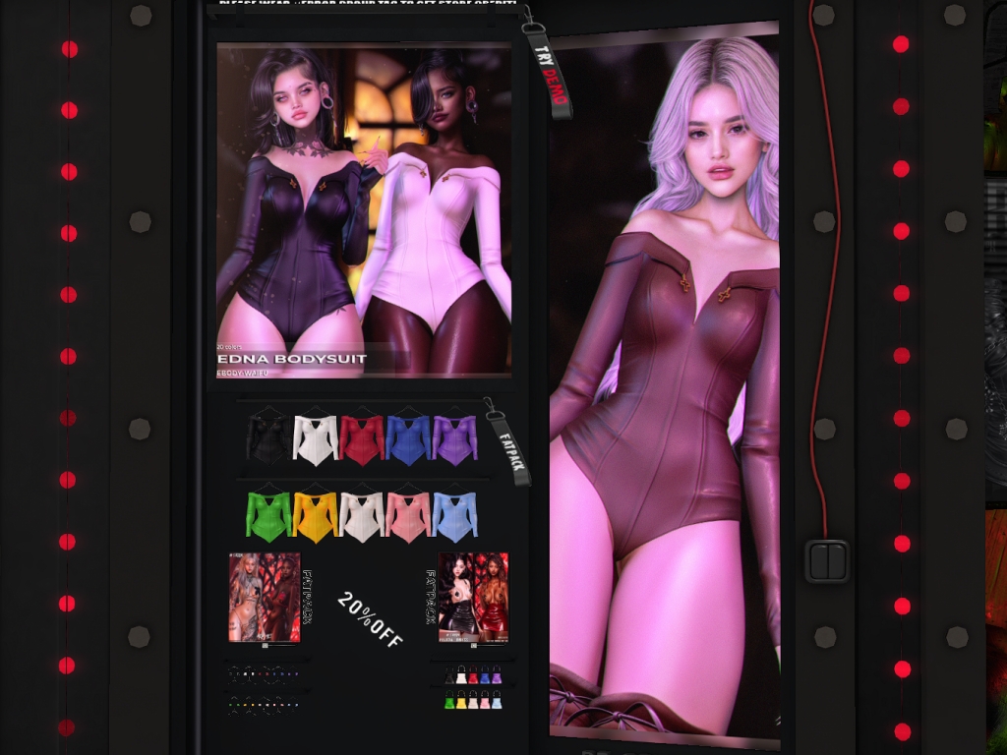Select the red bodysuit on the hanger
The width and height of the screenshot is (1007, 755).
(x=361, y=438)
